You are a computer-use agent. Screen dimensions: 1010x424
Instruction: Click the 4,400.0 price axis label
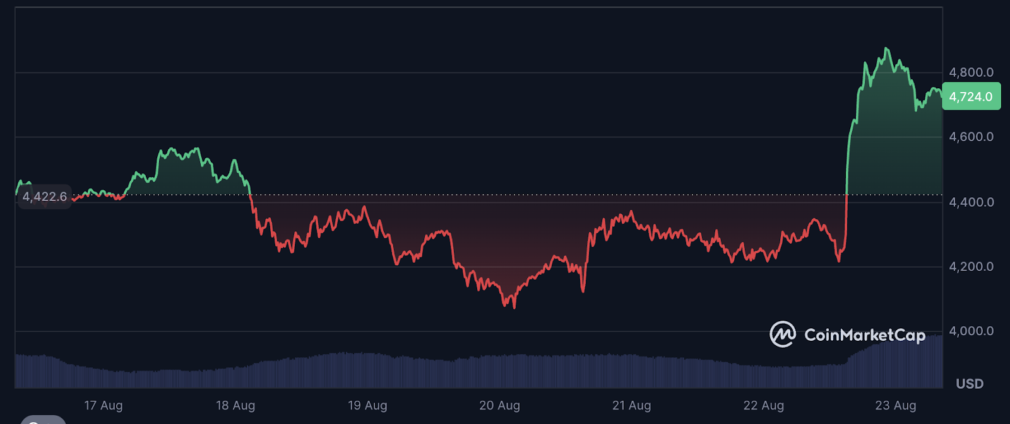(971, 202)
